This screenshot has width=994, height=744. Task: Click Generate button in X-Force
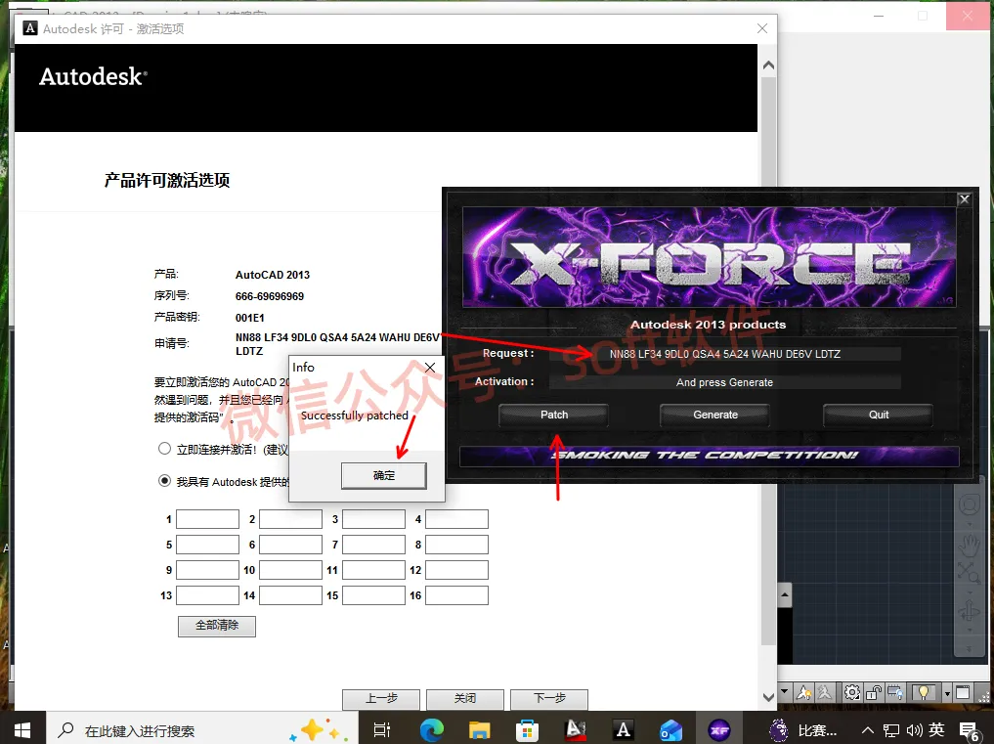(x=715, y=415)
